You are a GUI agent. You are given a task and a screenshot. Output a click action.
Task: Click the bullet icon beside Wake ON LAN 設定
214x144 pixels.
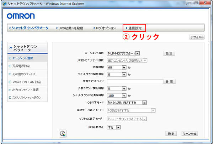tap(10, 82)
